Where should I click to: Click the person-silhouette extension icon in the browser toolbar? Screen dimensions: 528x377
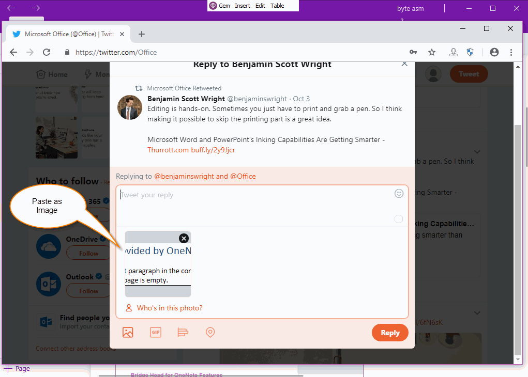tap(453, 52)
